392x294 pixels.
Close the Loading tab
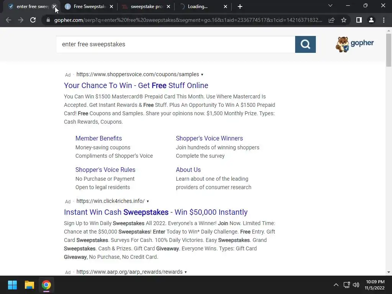(225, 7)
